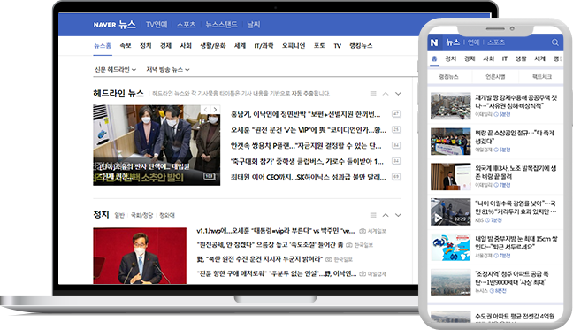Expand the 저녁 방송 뉴스 dropdown
Viewport: 573px width, 330px height.
[x=168, y=69]
